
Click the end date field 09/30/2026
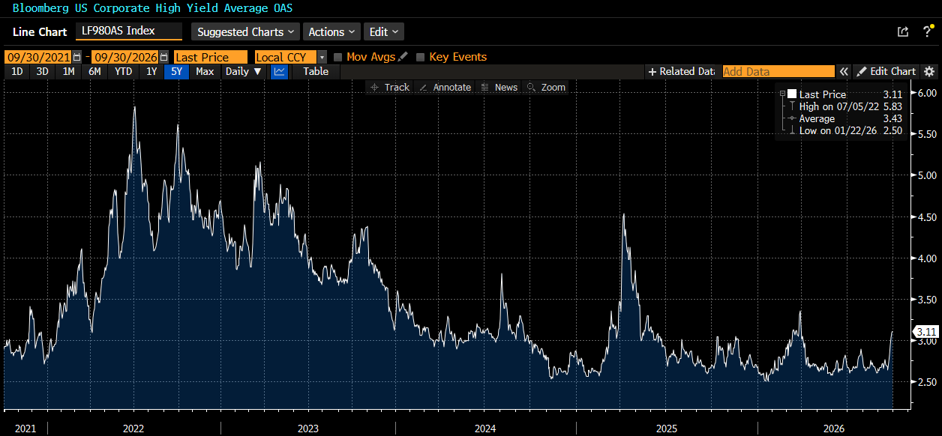tap(125, 57)
